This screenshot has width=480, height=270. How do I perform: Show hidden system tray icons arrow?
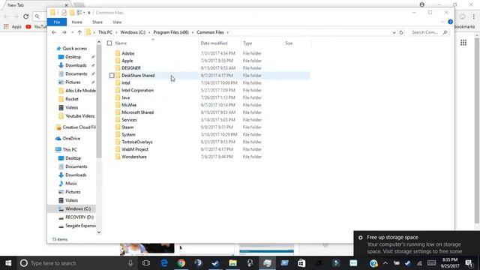385,263
